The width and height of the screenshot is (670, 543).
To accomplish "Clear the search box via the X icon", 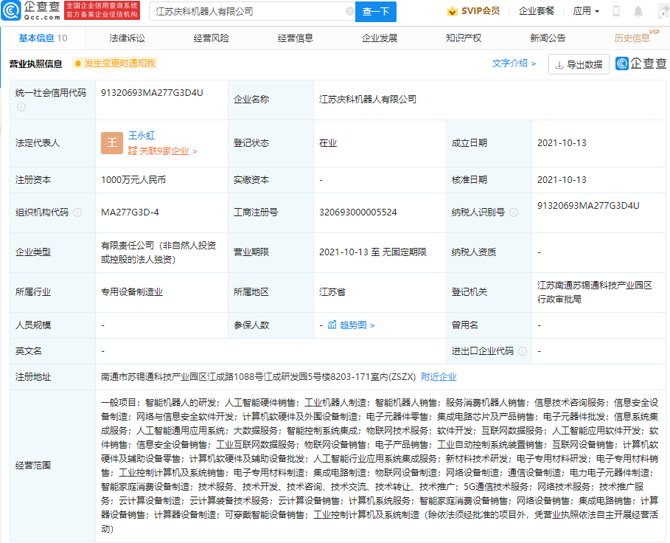I will point(352,12).
